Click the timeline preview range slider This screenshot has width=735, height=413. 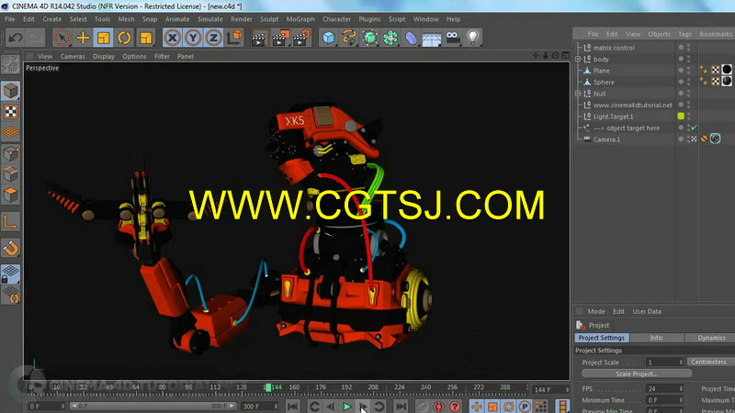pos(153,406)
